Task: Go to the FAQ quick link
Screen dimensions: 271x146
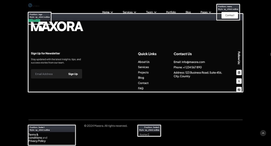Action: pos(141,88)
